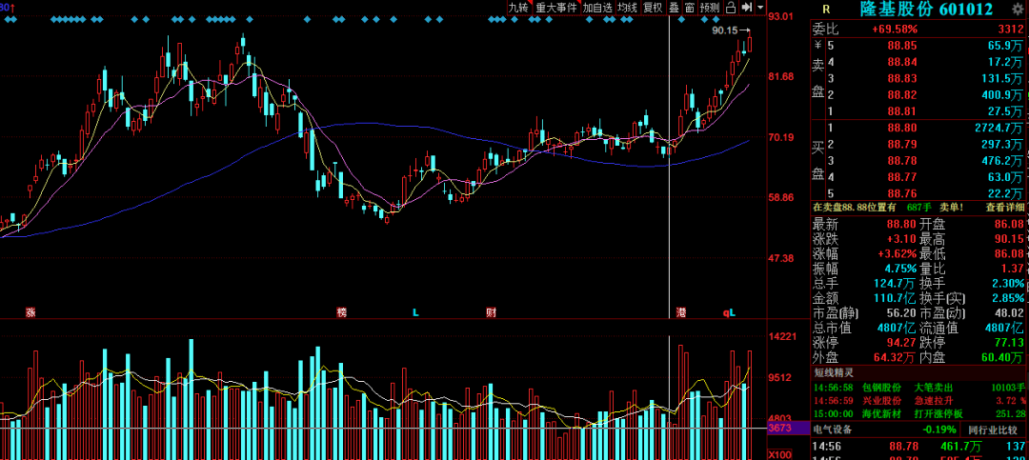This screenshot has height=460, width=1029.
Task: Click the 涨 marker at chart bottom left
Action: point(30,312)
